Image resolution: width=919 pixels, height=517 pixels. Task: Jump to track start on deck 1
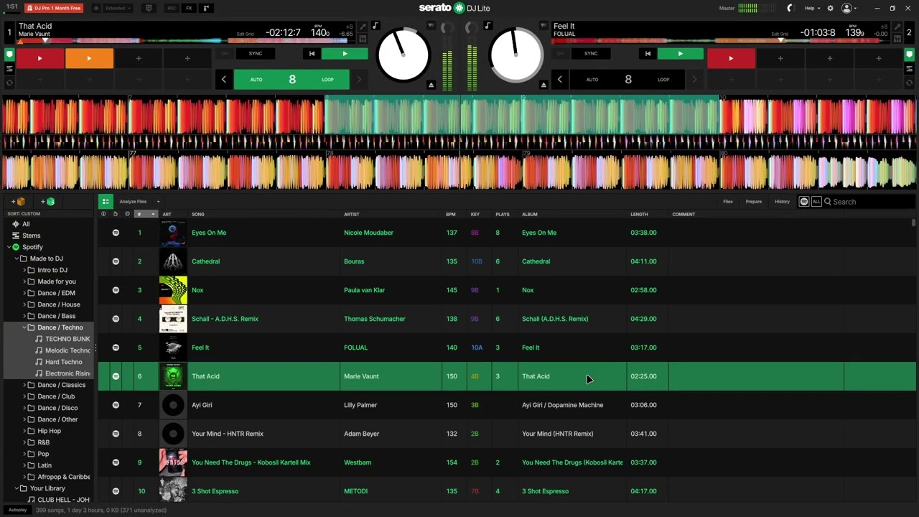coord(312,53)
